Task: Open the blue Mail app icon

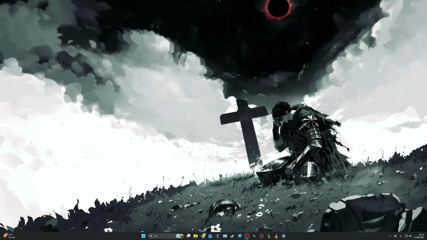Action: pyautogui.click(x=210, y=236)
